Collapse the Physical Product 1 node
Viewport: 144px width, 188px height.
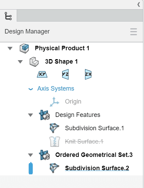[10, 49]
